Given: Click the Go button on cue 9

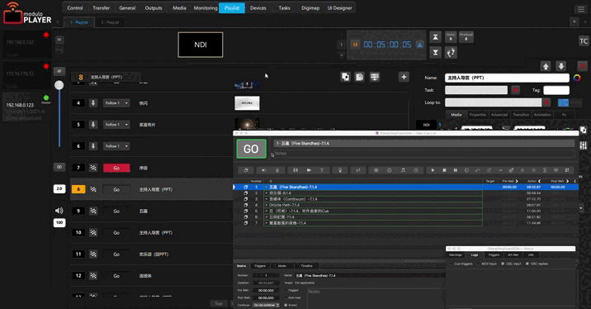Looking at the screenshot, I should (x=116, y=211).
